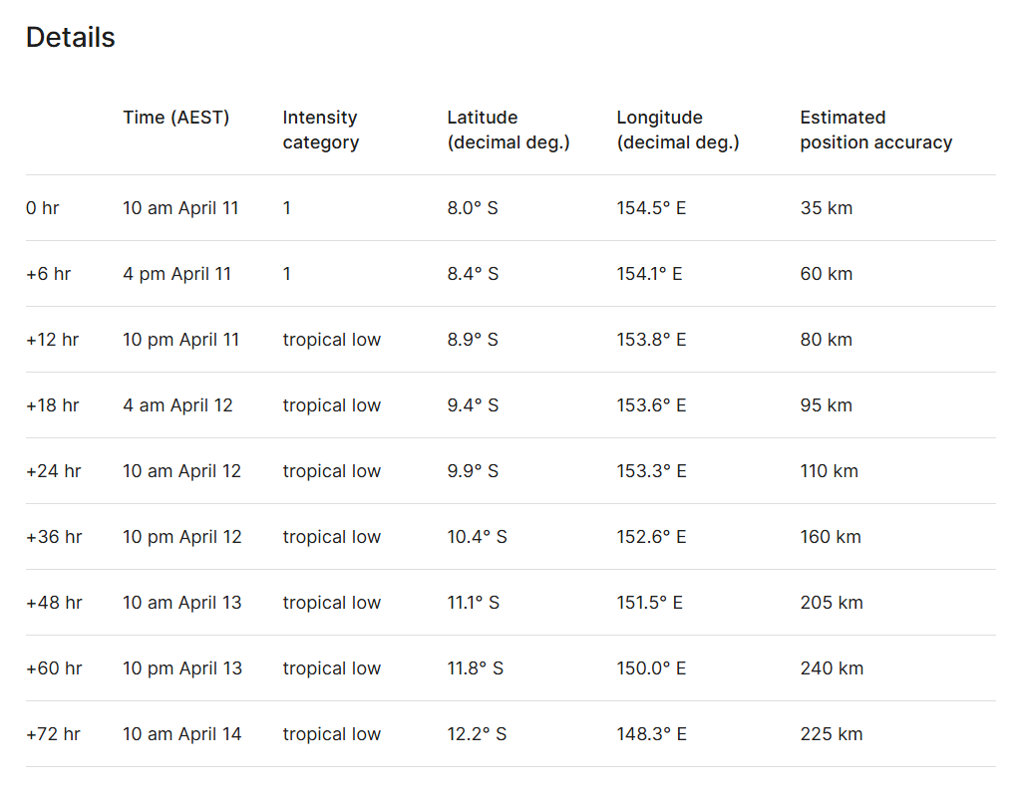Select the Intensity category column header

(x=320, y=130)
